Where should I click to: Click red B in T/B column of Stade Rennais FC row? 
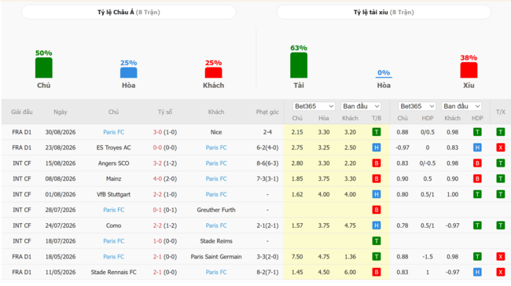point(376,272)
